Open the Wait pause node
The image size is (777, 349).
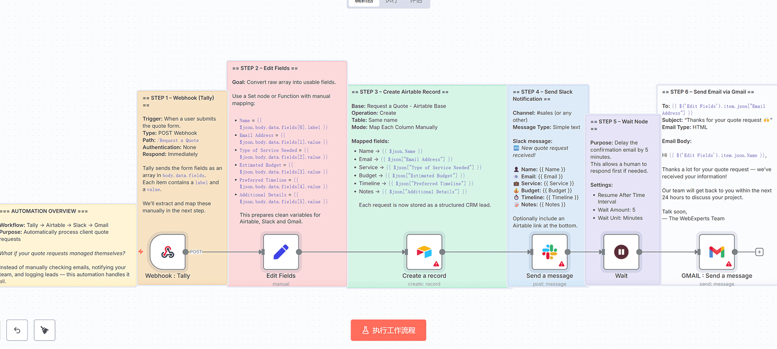click(621, 252)
